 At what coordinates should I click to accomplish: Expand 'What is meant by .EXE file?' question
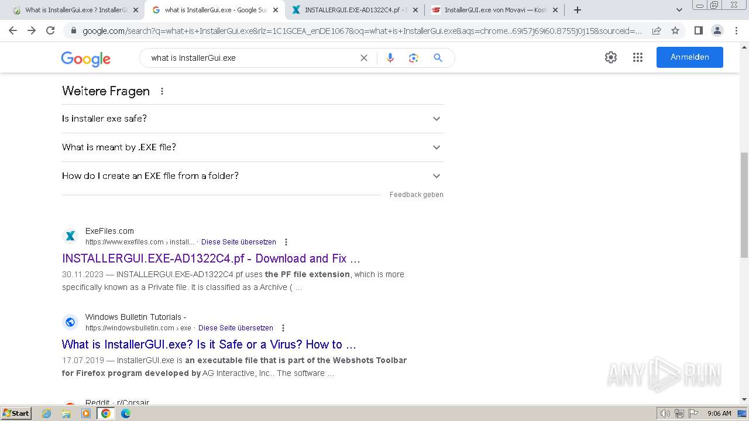253,147
